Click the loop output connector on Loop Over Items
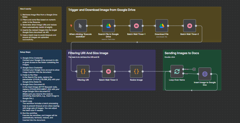This screenshot has height=123, width=240. 183,74
